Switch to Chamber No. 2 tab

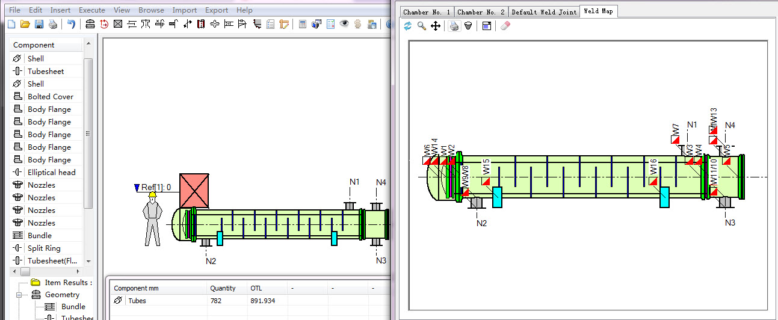coord(481,12)
